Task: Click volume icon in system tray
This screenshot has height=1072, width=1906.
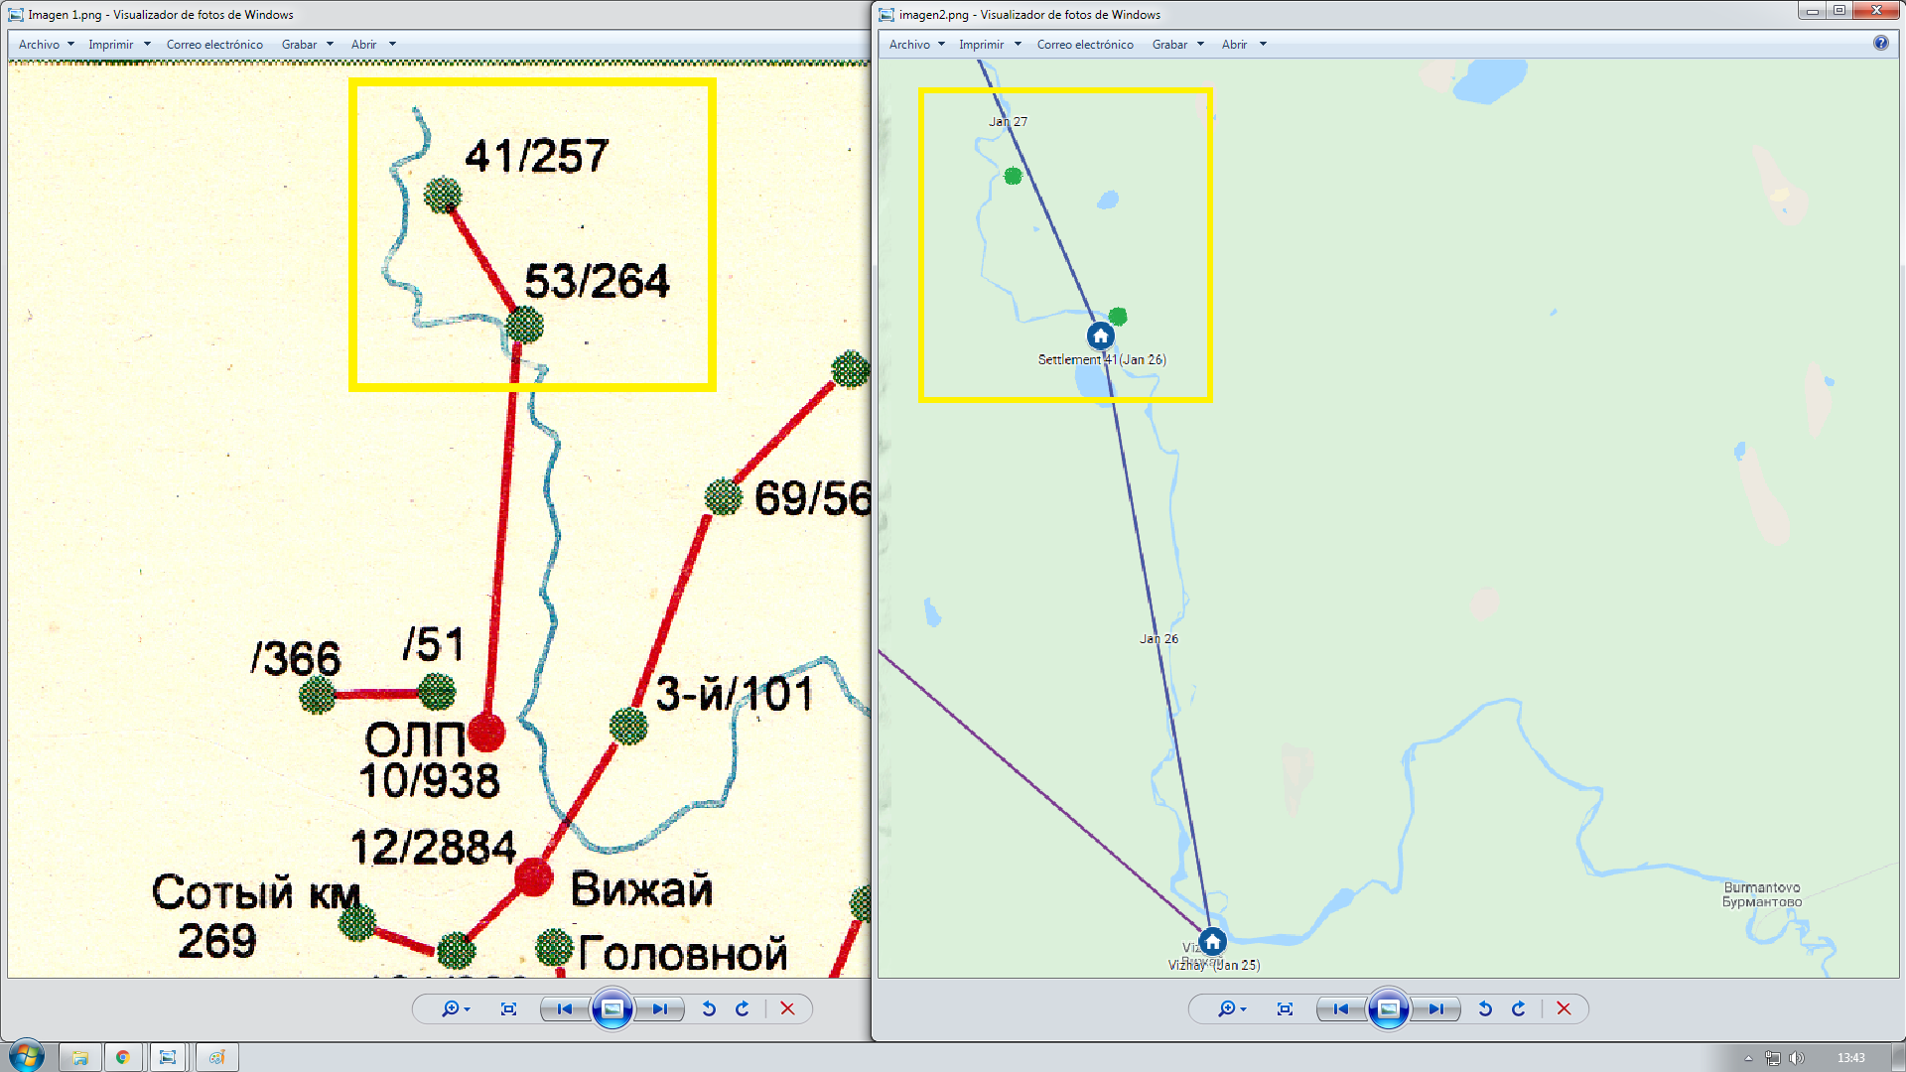Action: tap(1796, 1058)
